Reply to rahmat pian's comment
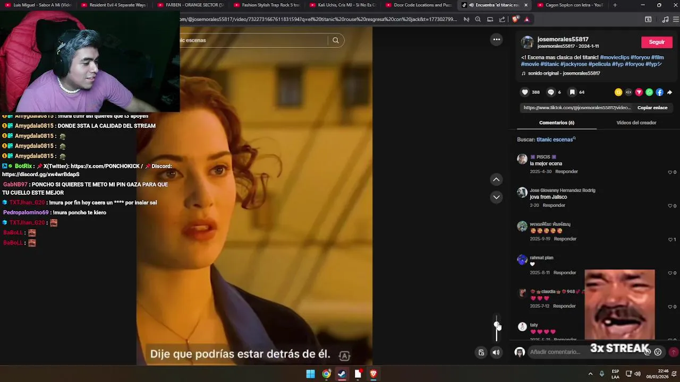680x382 pixels. click(565, 273)
